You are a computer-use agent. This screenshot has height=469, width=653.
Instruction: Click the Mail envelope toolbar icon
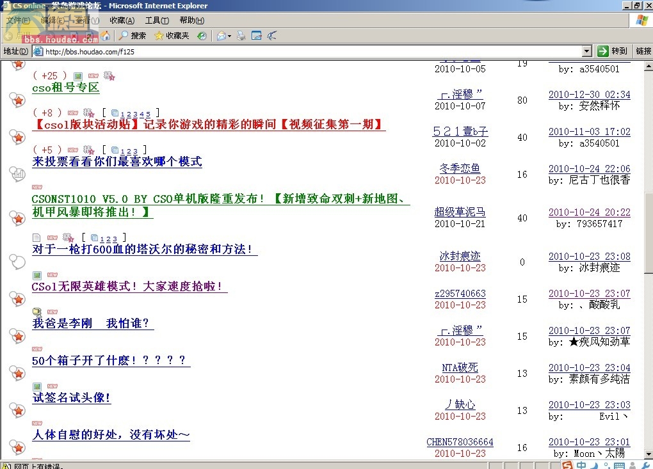coord(222,36)
